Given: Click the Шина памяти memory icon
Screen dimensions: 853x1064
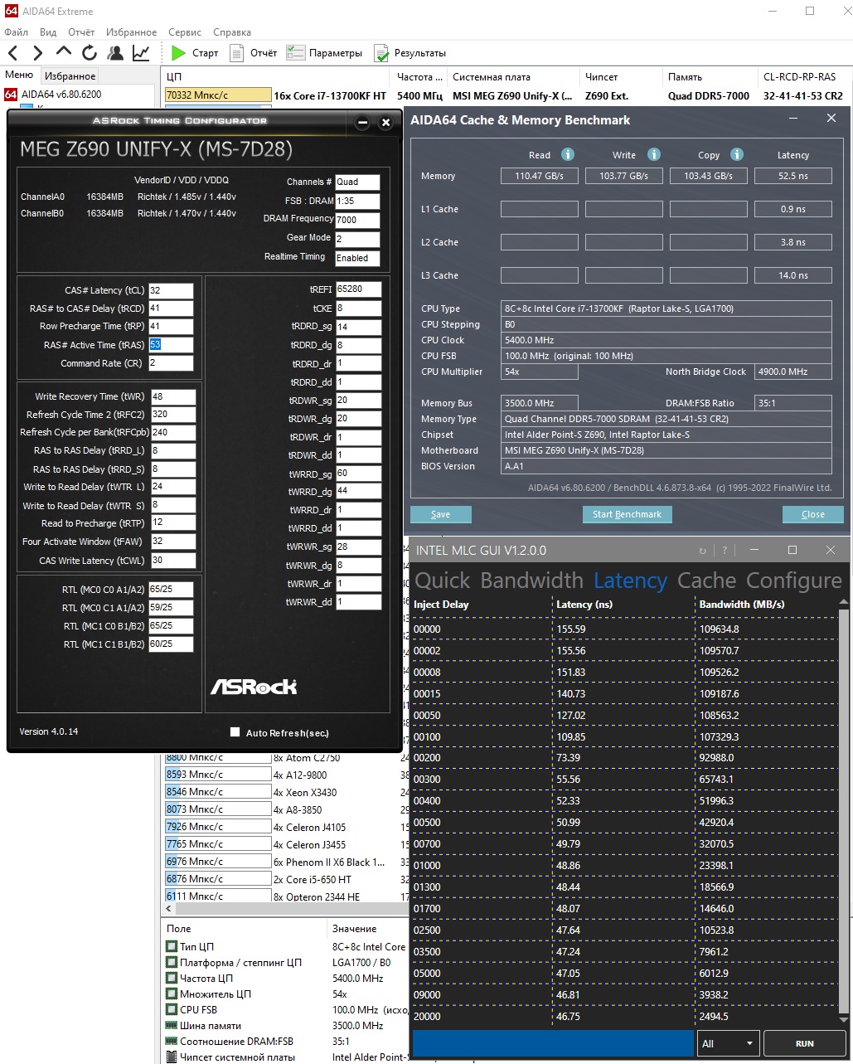Looking at the screenshot, I should [x=172, y=1025].
